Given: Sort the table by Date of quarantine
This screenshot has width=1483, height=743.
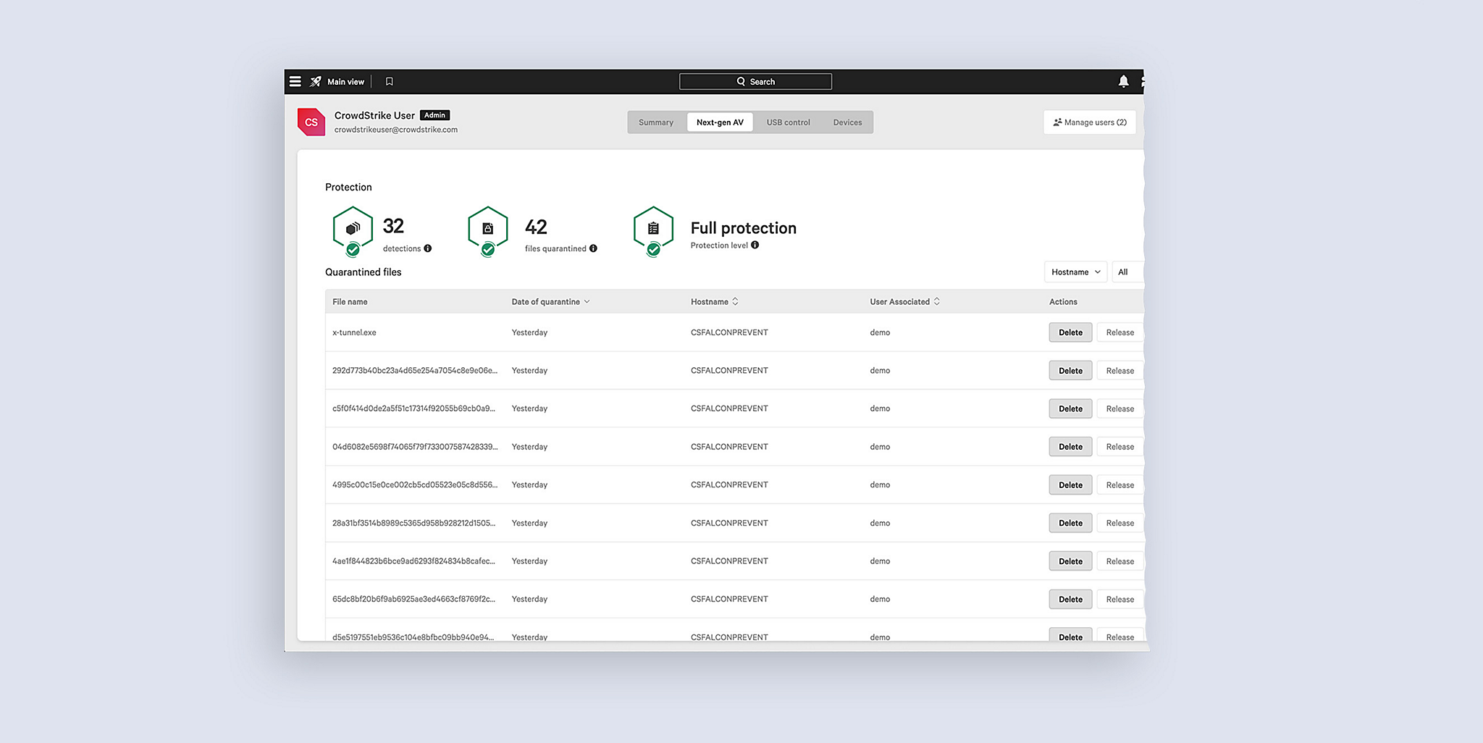Looking at the screenshot, I should [x=587, y=301].
